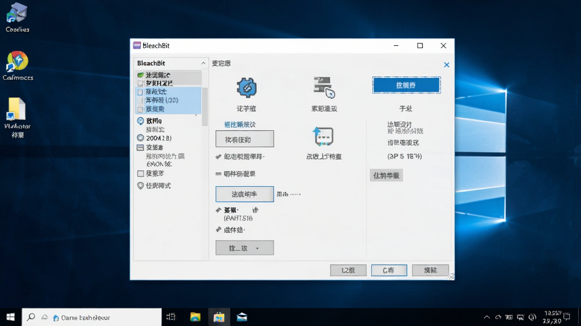581x326 pixels.
Task: Click the blue highlighted button at top right
Action: point(406,85)
